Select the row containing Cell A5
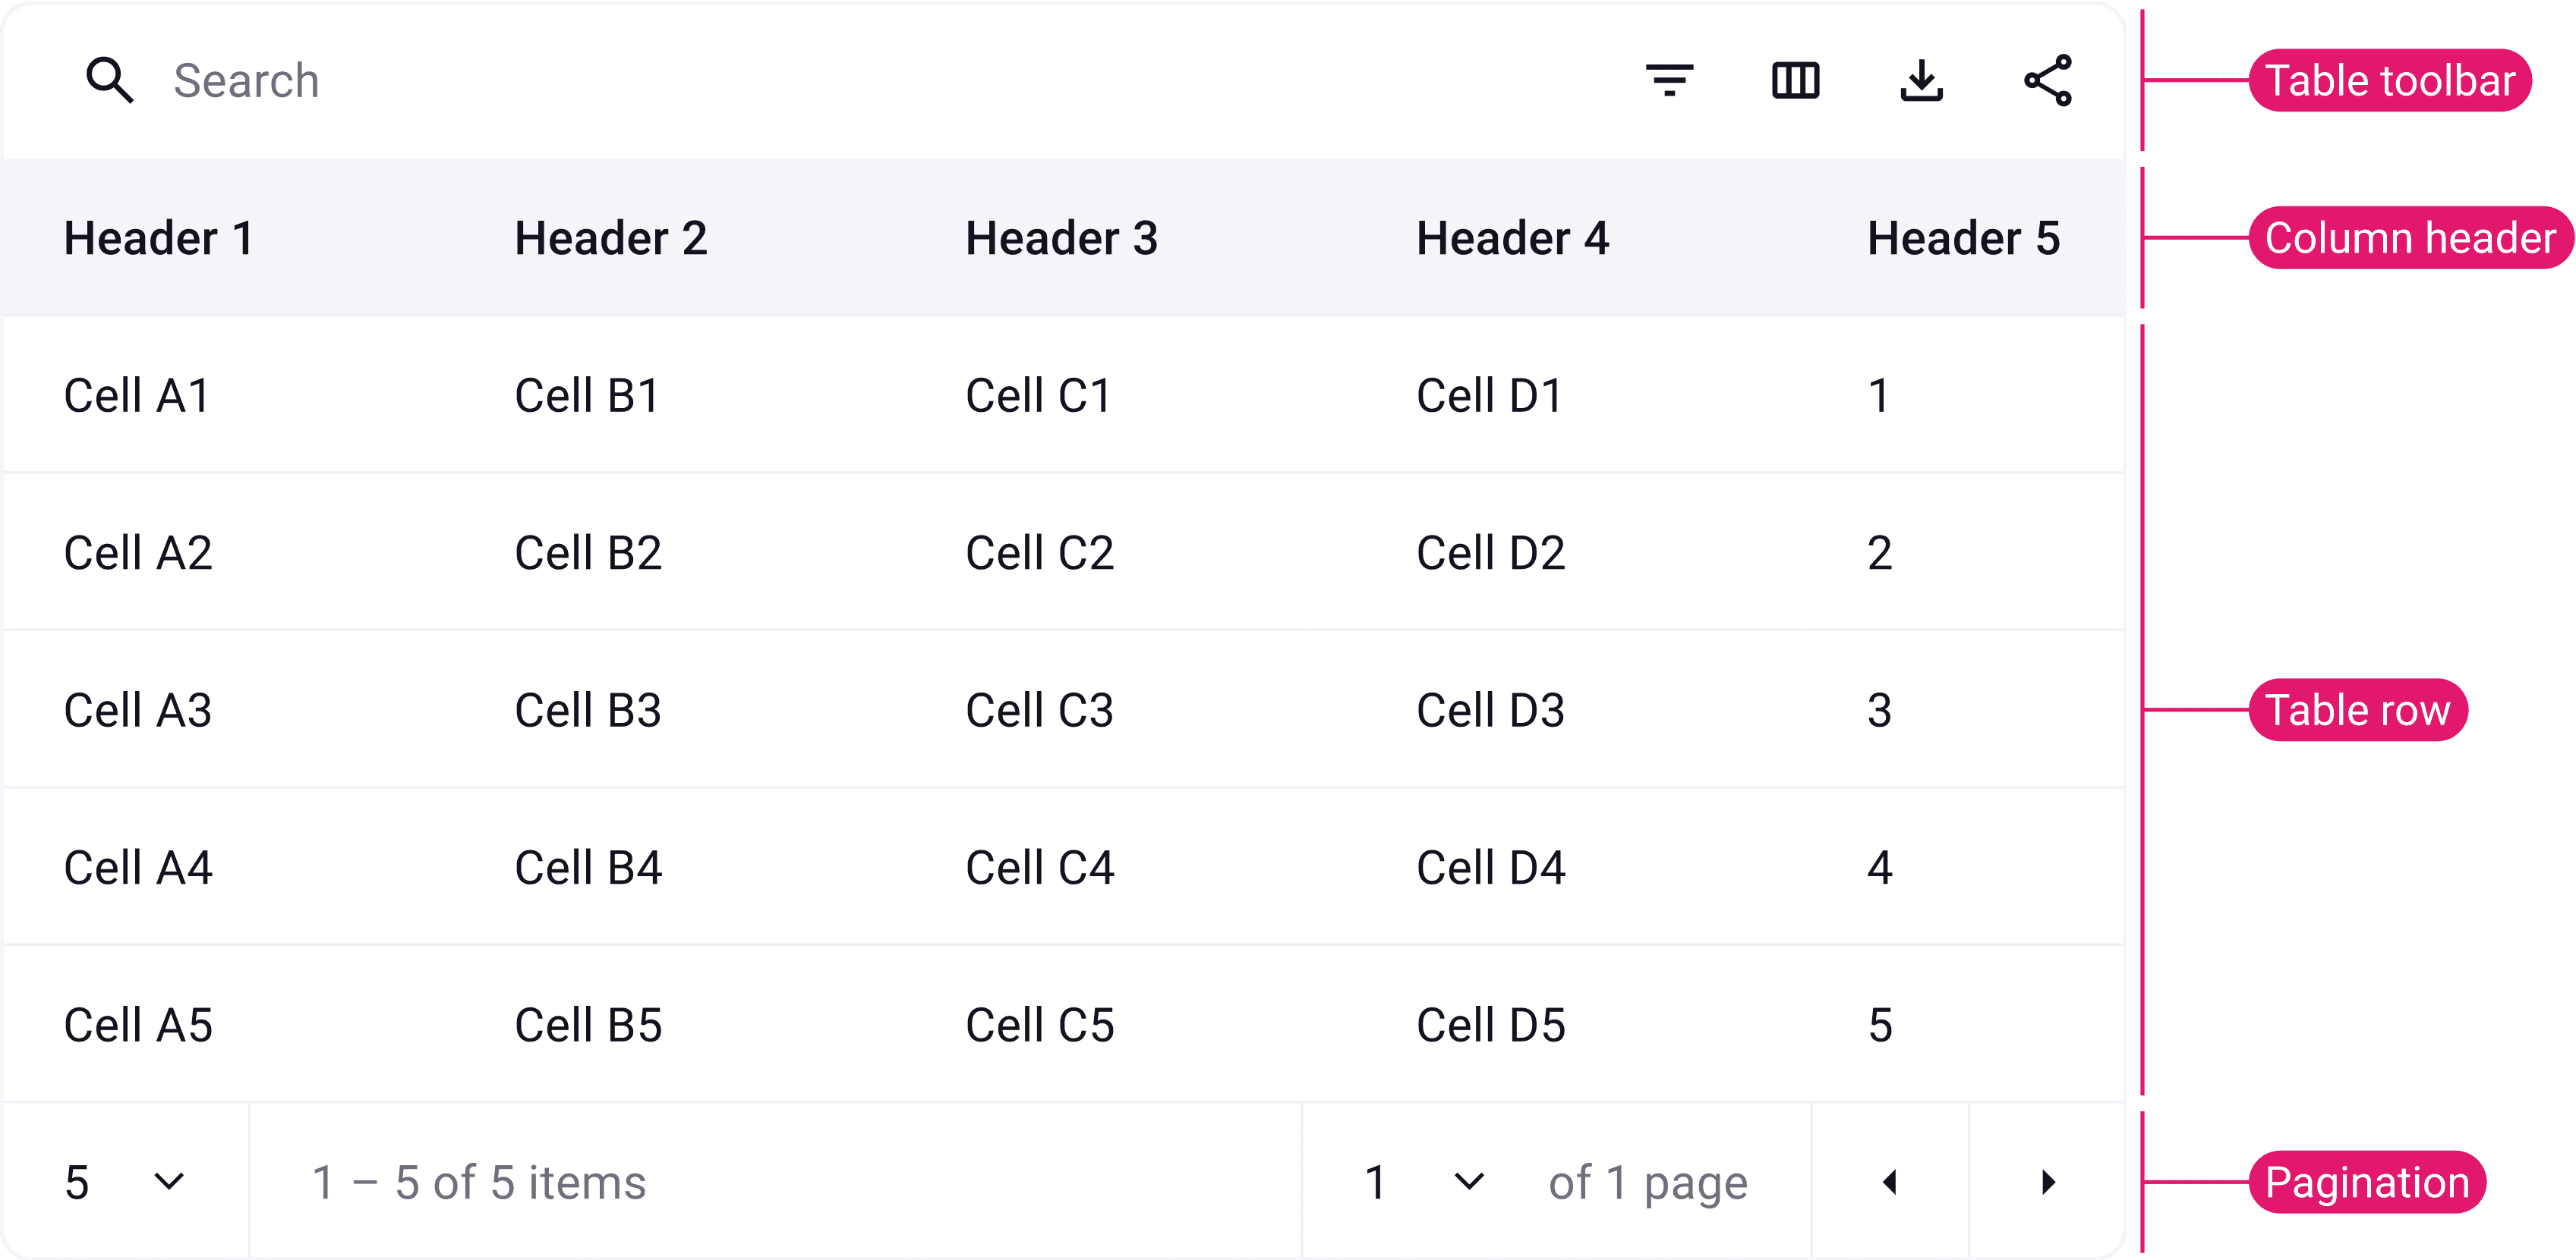This screenshot has width=2576, height=1260. [x=138, y=1025]
